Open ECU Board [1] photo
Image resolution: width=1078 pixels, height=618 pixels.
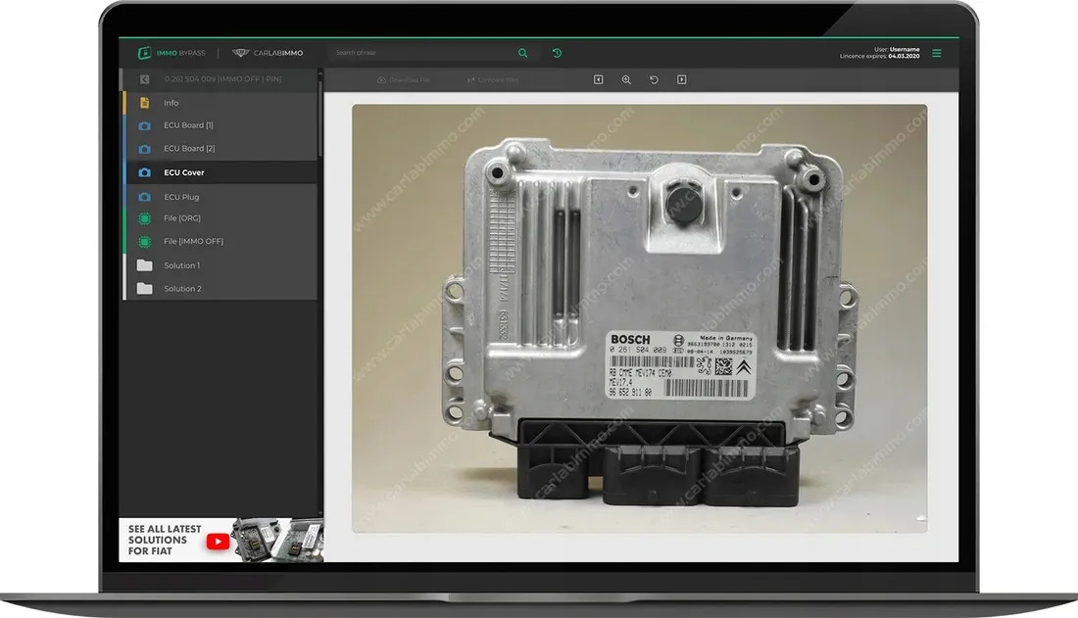tap(220, 125)
